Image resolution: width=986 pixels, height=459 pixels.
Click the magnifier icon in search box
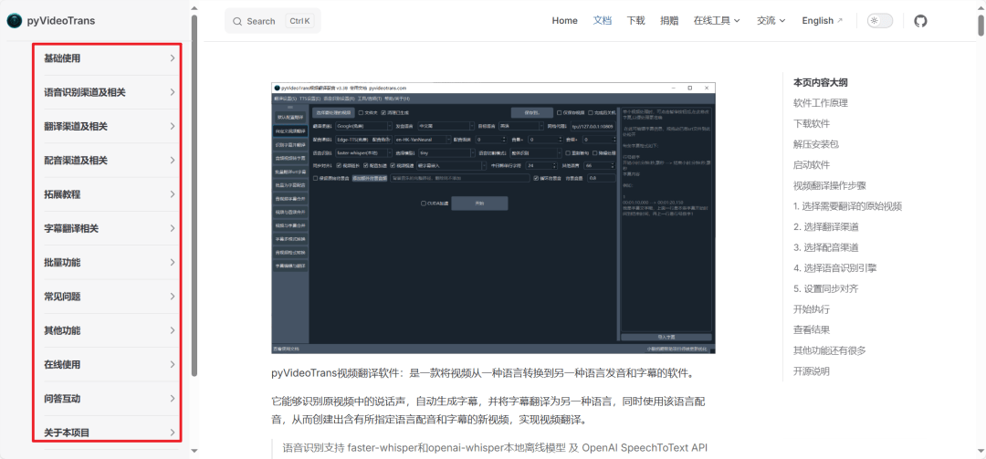click(237, 21)
